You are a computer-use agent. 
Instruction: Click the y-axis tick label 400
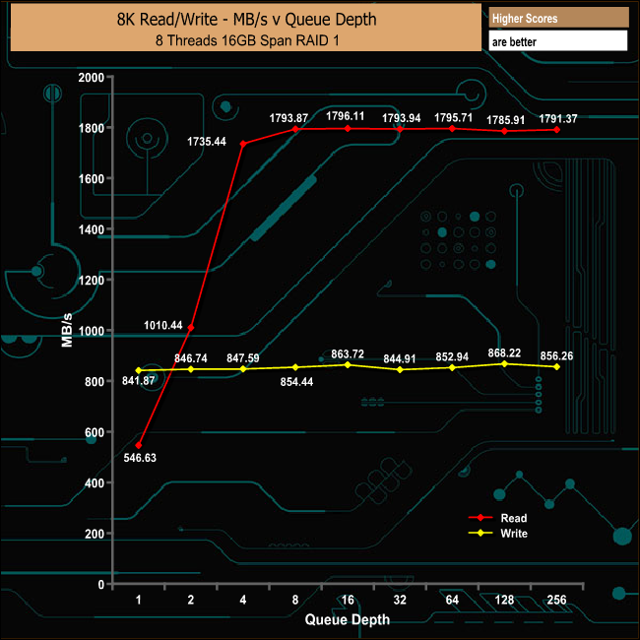point(95,483)
